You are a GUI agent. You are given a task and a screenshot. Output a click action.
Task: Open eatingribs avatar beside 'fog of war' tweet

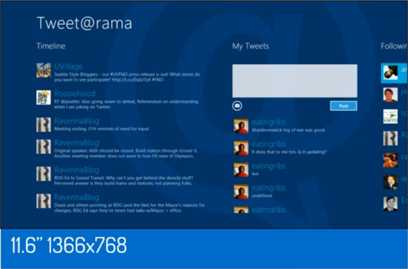tap(241, 126)
